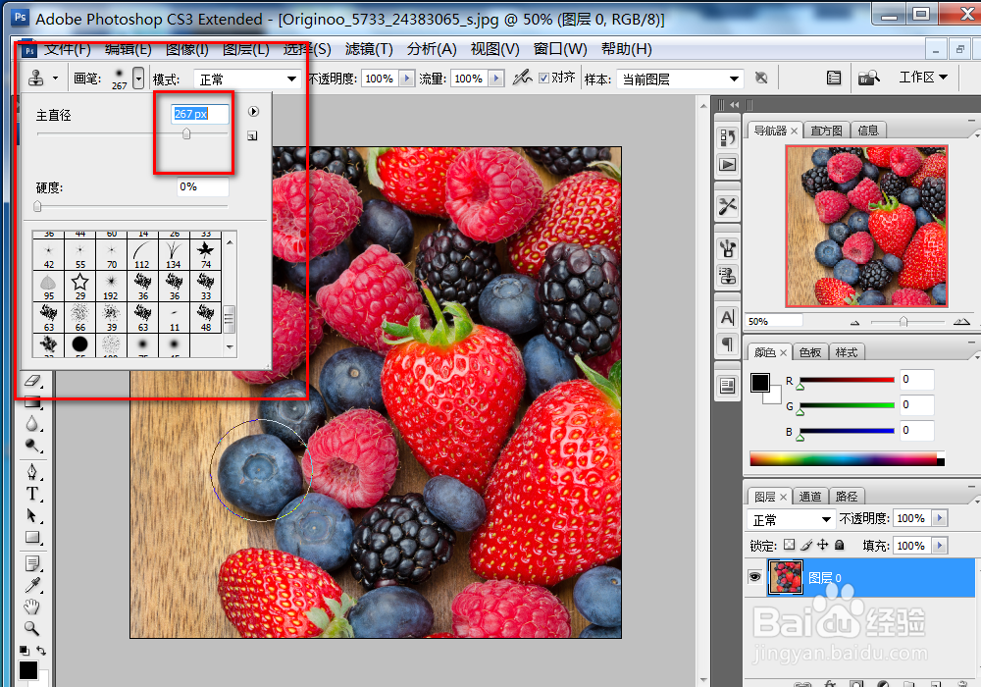The image size is (981, 687).
Task: Toggle lock position icon
Action: 823,545
